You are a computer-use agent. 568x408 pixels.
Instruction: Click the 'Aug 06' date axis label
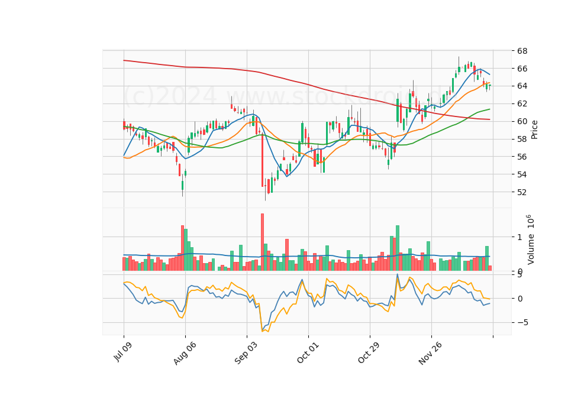(x=185, y=354)
